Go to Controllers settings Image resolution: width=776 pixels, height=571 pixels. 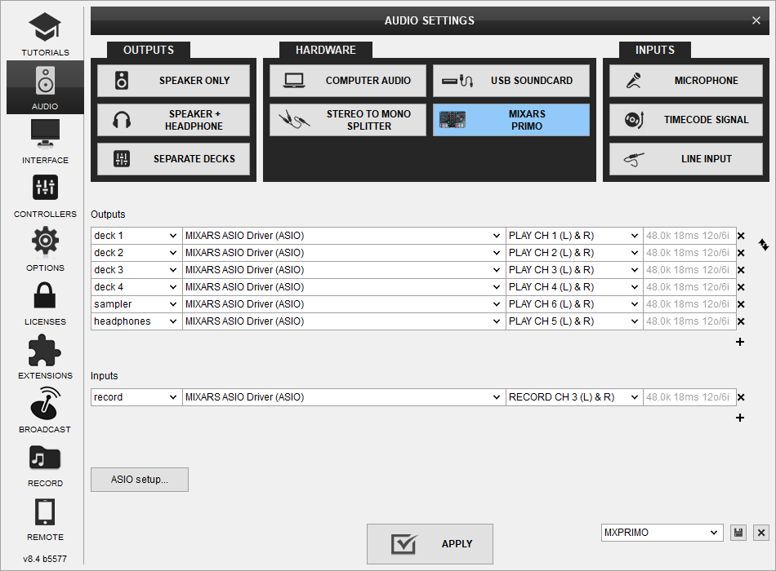pyautogui.click(x=45, y=194)
